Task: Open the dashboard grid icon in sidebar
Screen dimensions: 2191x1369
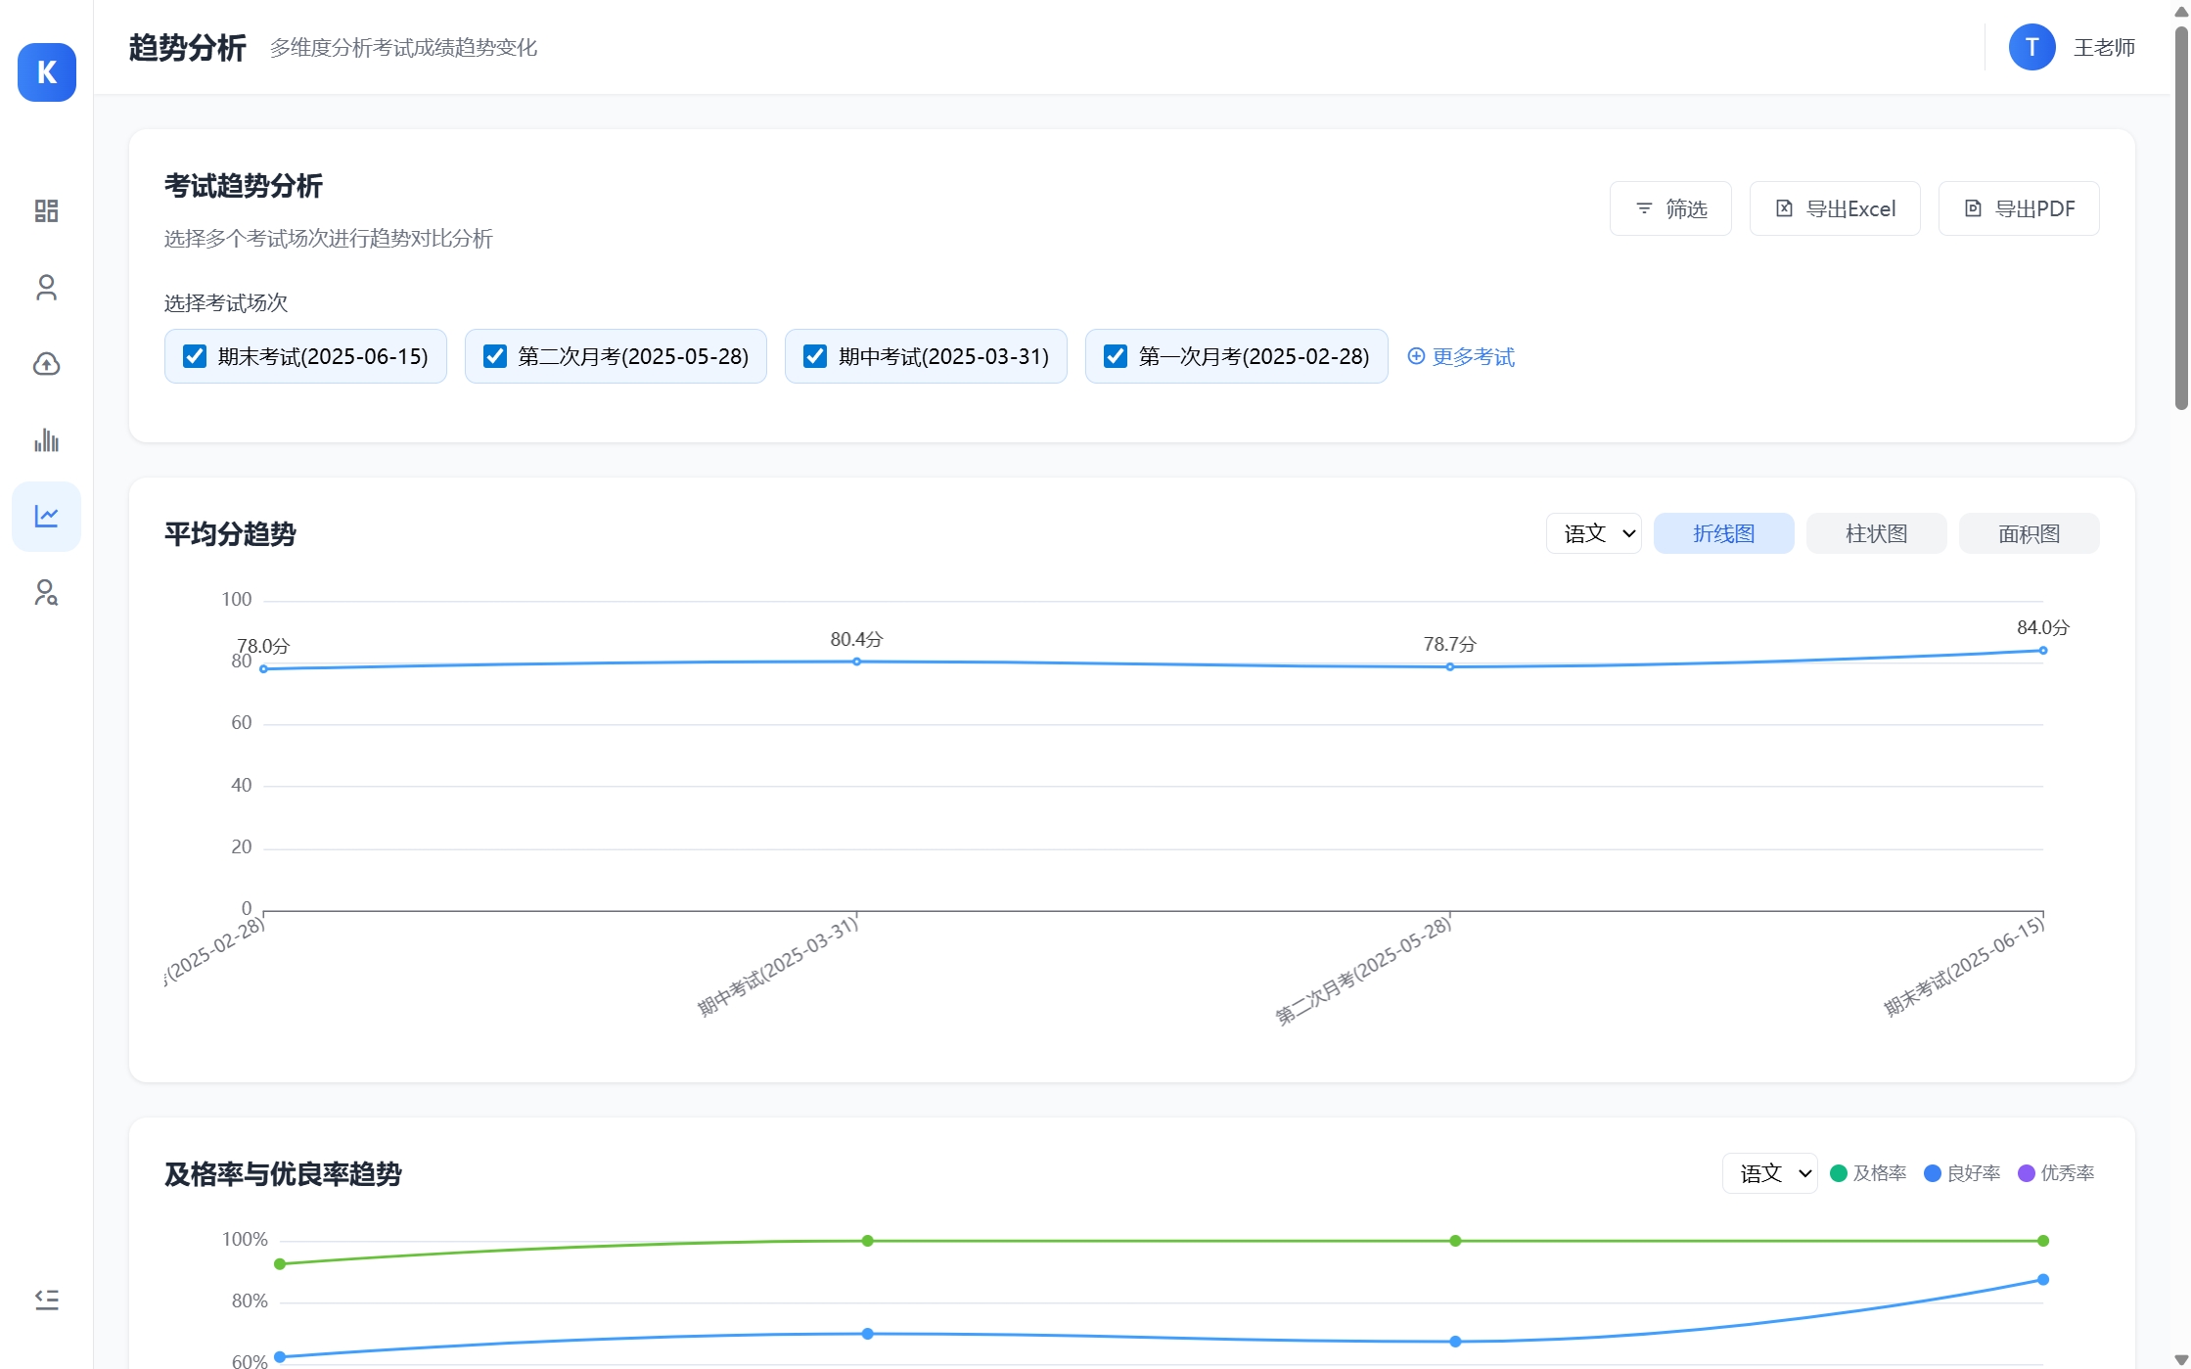Action: coord(46,211)
